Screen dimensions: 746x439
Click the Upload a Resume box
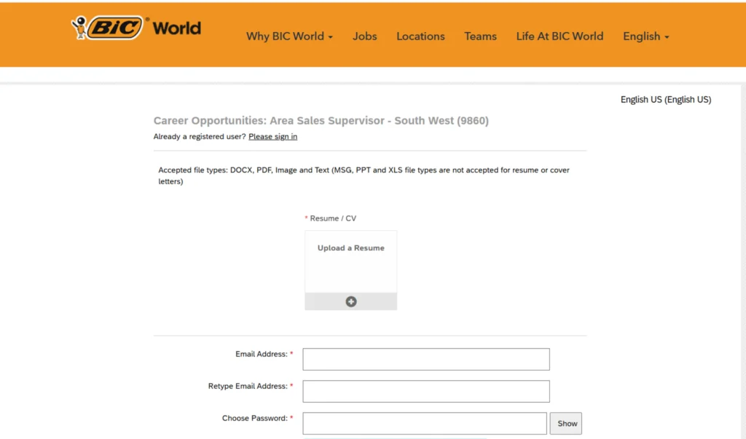351,270
